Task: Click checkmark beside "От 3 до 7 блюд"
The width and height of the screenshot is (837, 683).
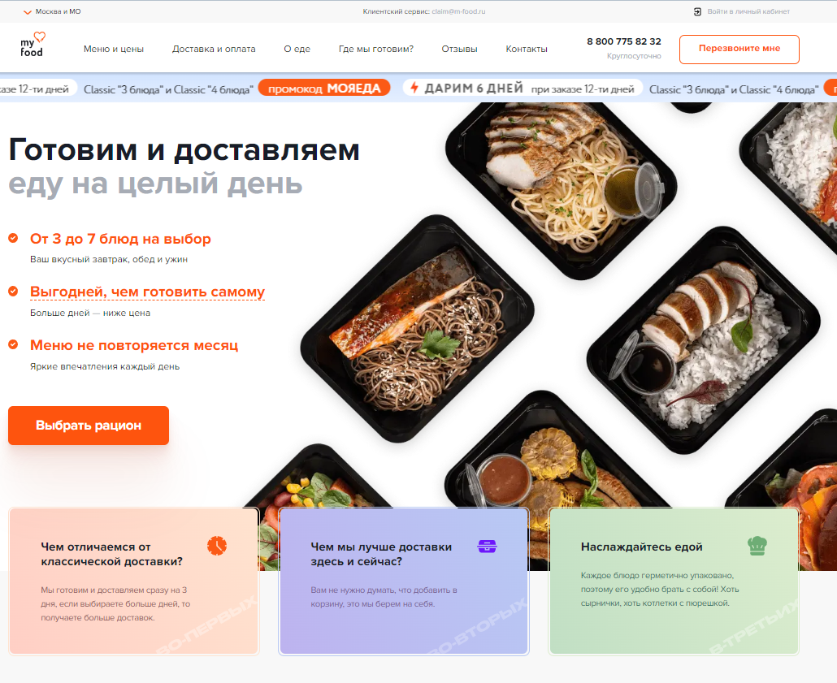Action: click(13, 238)
